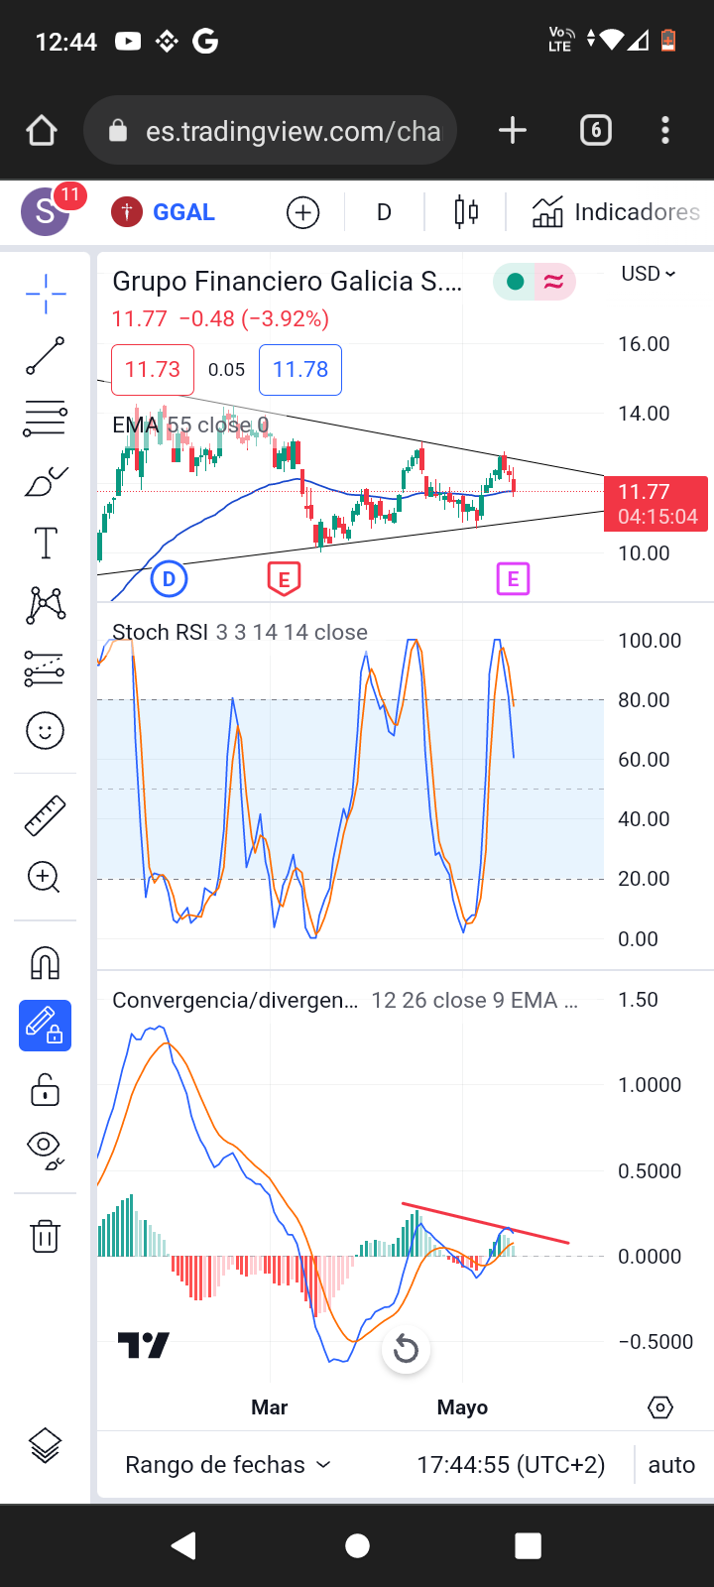Screen dimensions: 714x1587
Task: Toggle lock all drawings padlock
Action: [46, 1089]
